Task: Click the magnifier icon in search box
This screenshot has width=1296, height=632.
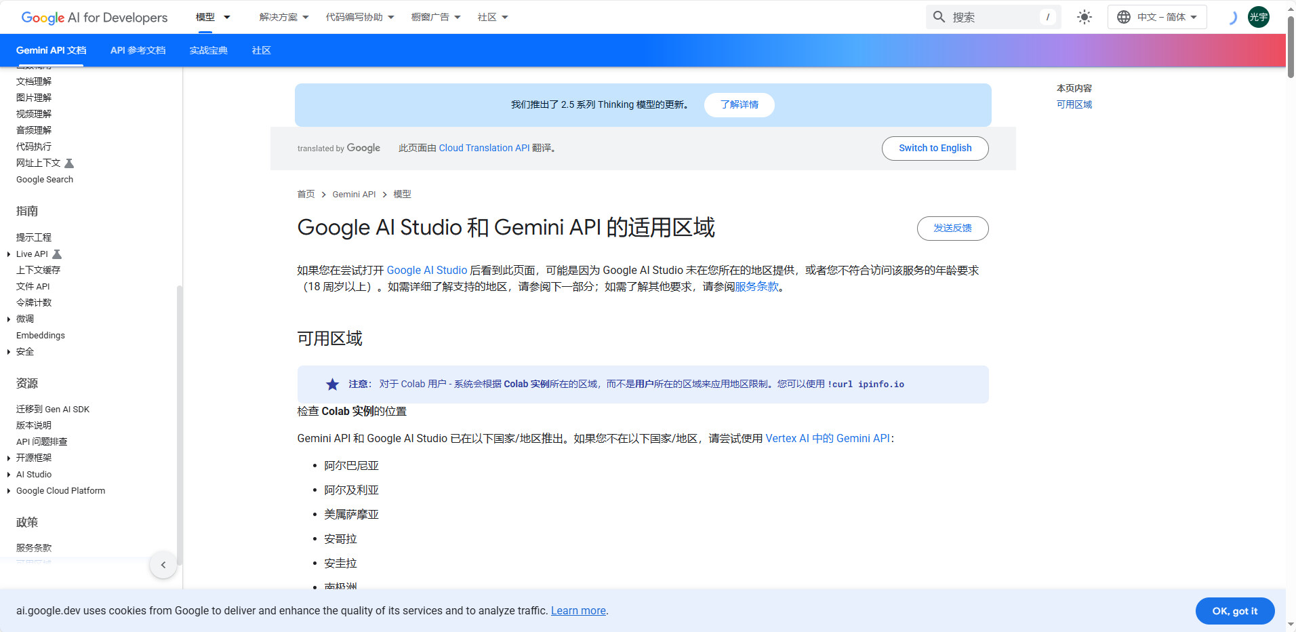Action: [939, 17]
